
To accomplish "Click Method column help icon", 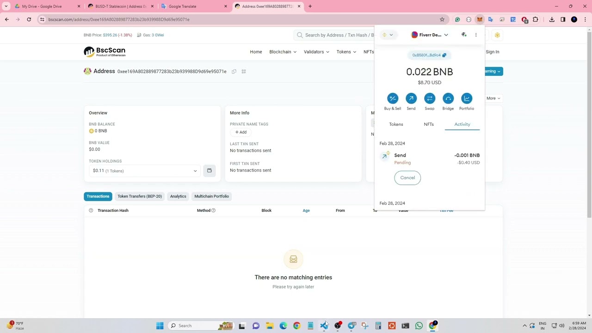I will point(213,210).
